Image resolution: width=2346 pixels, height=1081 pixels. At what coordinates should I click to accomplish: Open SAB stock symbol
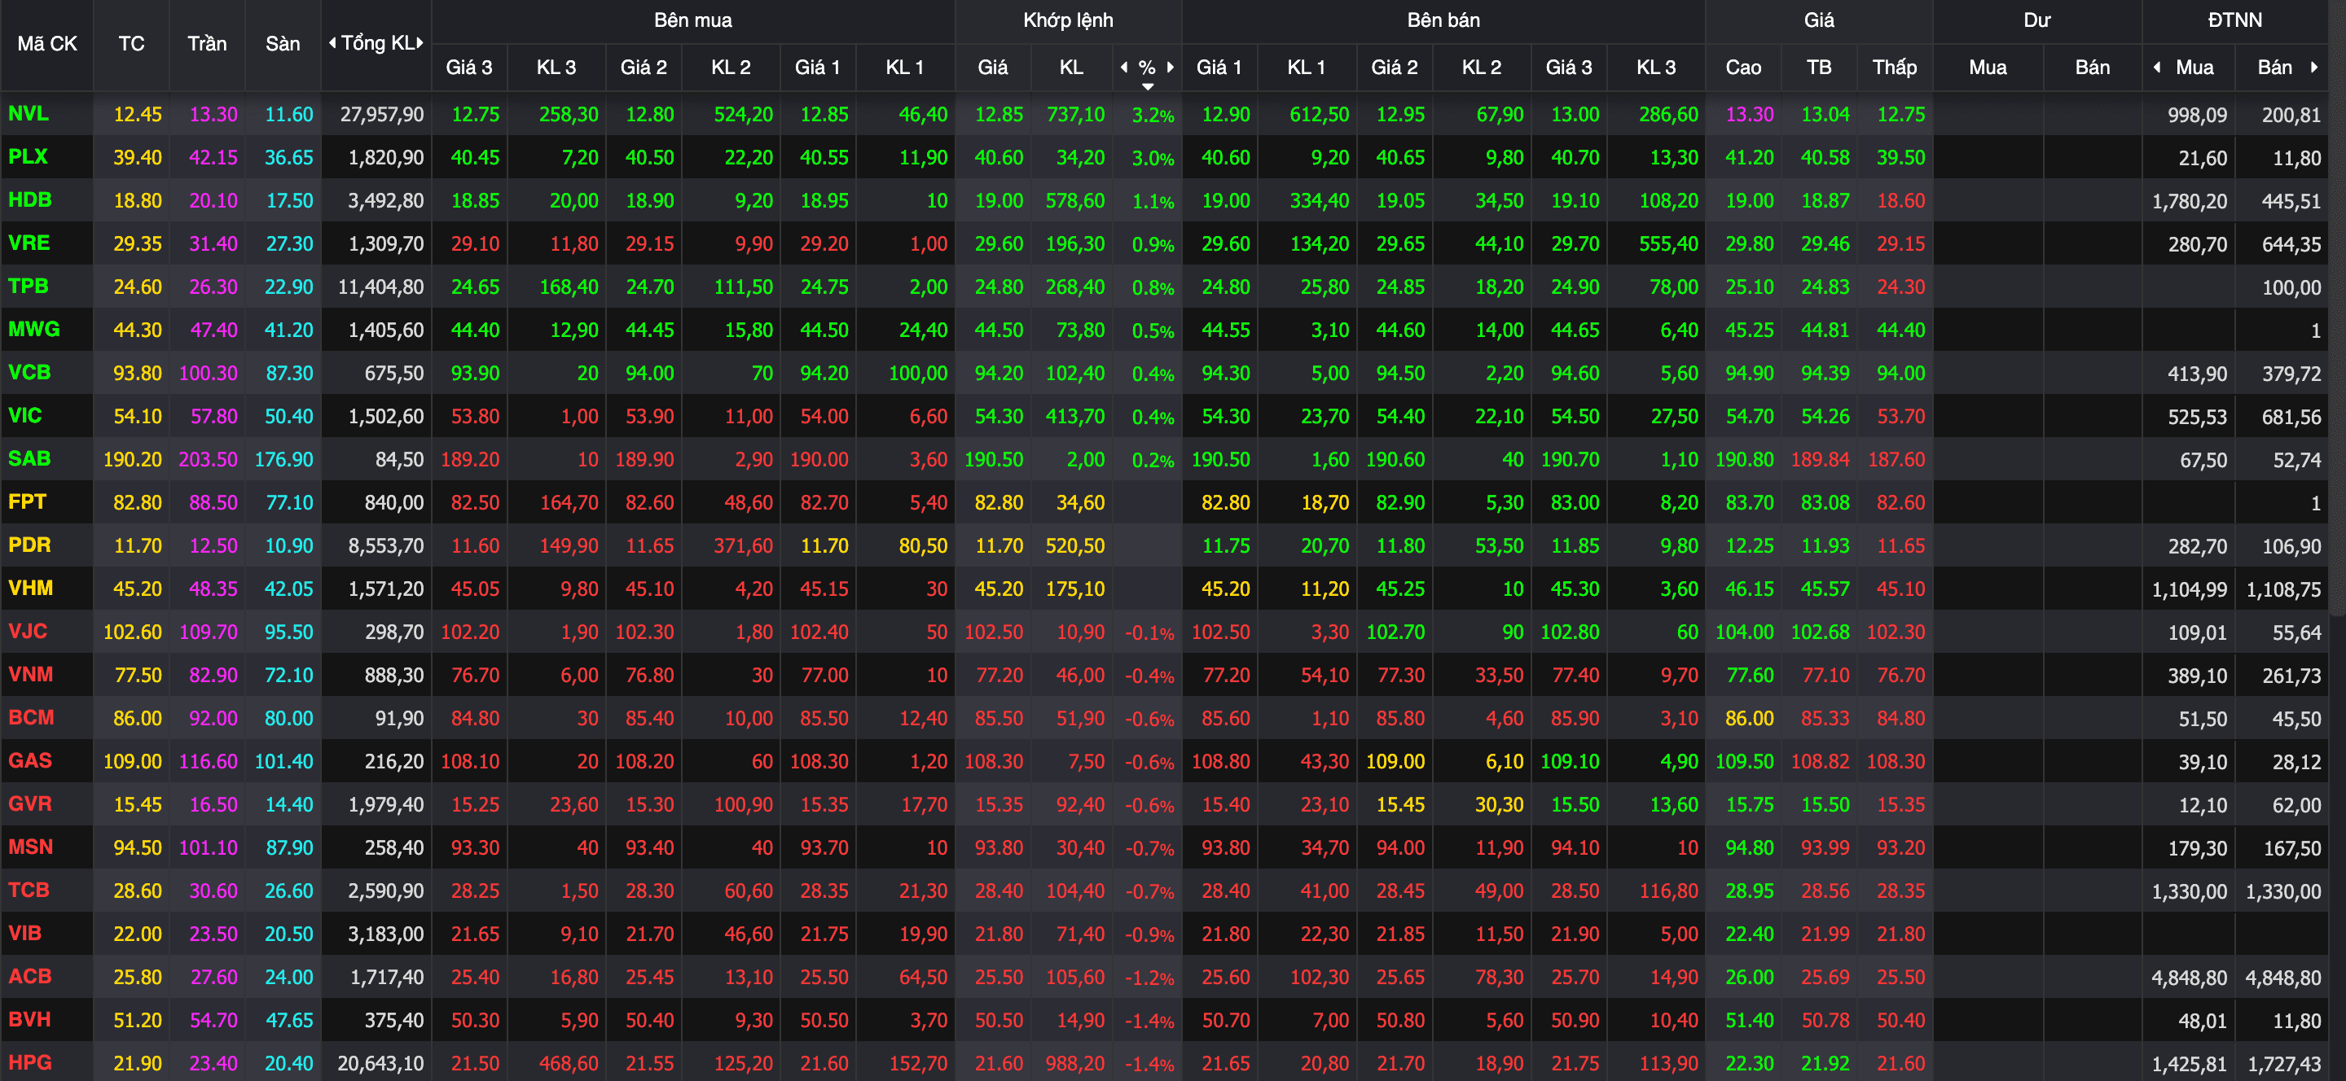coord(29,458)
